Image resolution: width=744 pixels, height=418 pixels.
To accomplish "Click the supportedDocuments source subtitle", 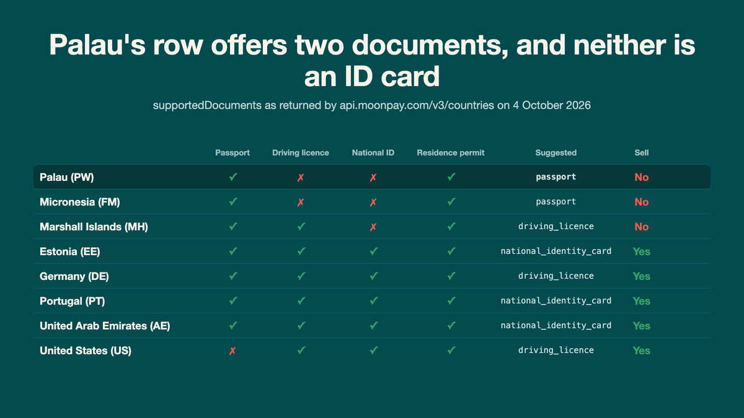I will (x=372, y=105).
